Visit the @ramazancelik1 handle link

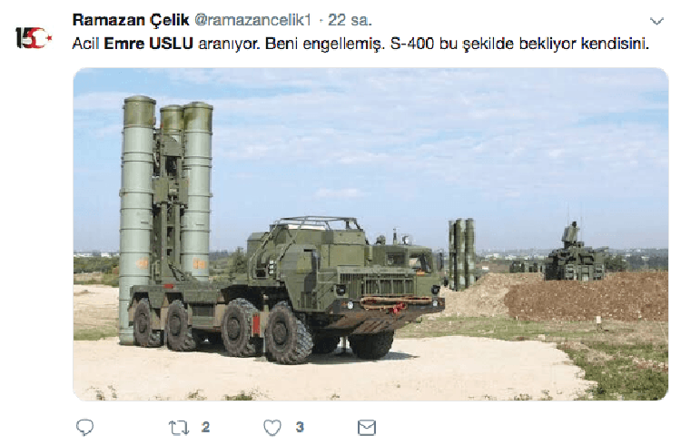pyautogui.click(x=252, y=20)
